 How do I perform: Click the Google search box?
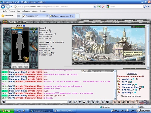click(x=126, y=7)
